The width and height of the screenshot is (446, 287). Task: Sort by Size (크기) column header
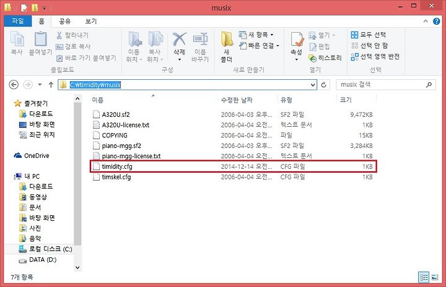(346, 100)
